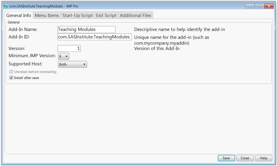The height and width of the screenshot is (166, 277).
Task: Click the 'Add-In Name:' label
Action: tap(23, 29)
